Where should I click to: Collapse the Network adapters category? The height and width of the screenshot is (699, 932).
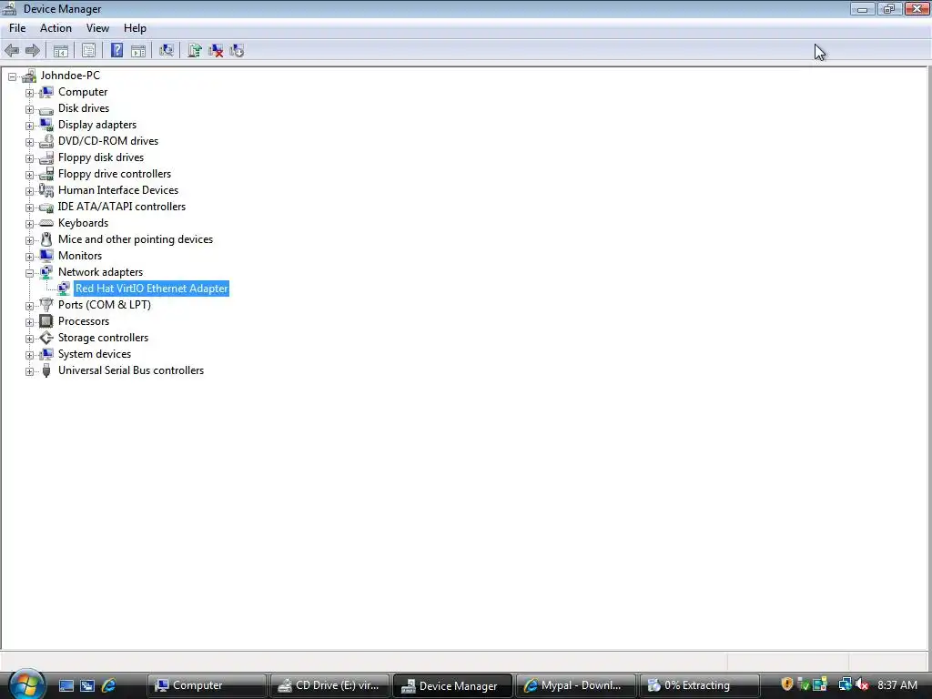coord(29,273)
